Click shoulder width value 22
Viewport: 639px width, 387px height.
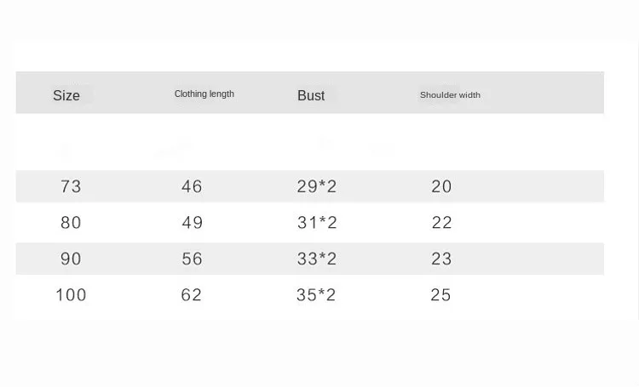click(x=441, y=223)
